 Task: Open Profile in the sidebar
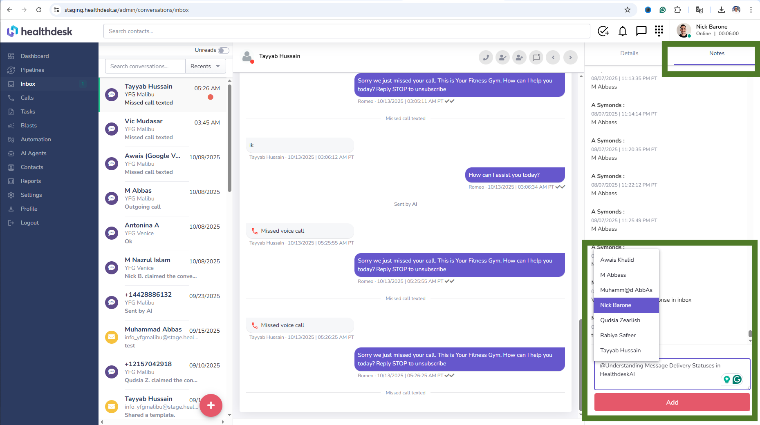(x=29, y=209)
